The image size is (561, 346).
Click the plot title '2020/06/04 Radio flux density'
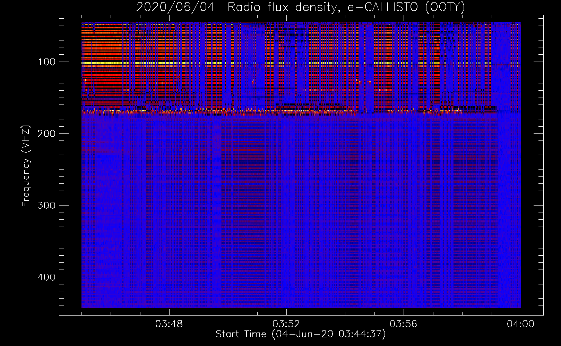click(301, 7)
